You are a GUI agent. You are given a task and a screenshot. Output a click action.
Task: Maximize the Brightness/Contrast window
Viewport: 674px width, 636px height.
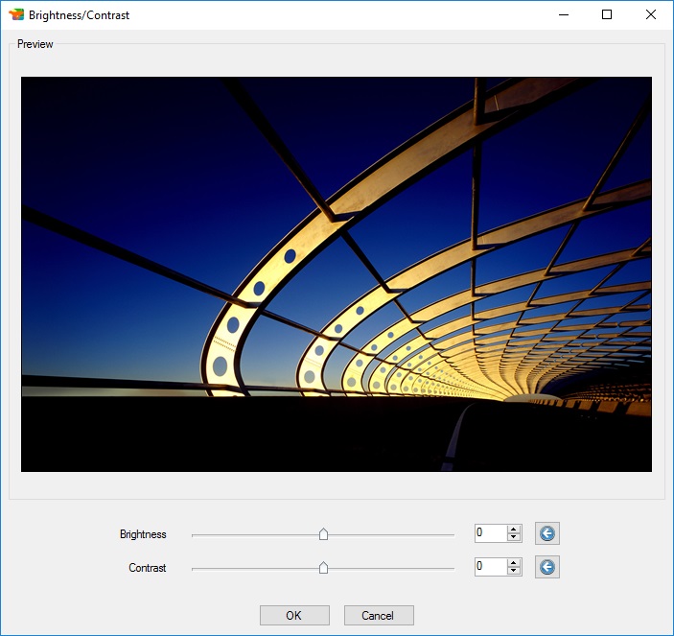click(x=607, y=14)
